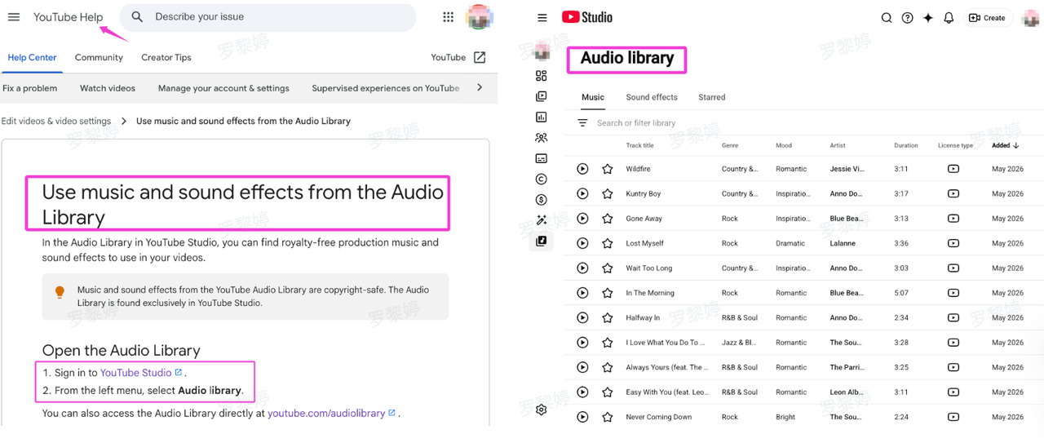Viewport: 1044px width, 443px height.
Task: Open the Studio help question-mark icon
Action: click(907, 18)
